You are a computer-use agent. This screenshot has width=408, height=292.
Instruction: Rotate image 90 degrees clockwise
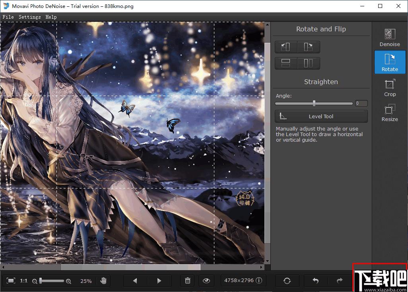point(309,47)
